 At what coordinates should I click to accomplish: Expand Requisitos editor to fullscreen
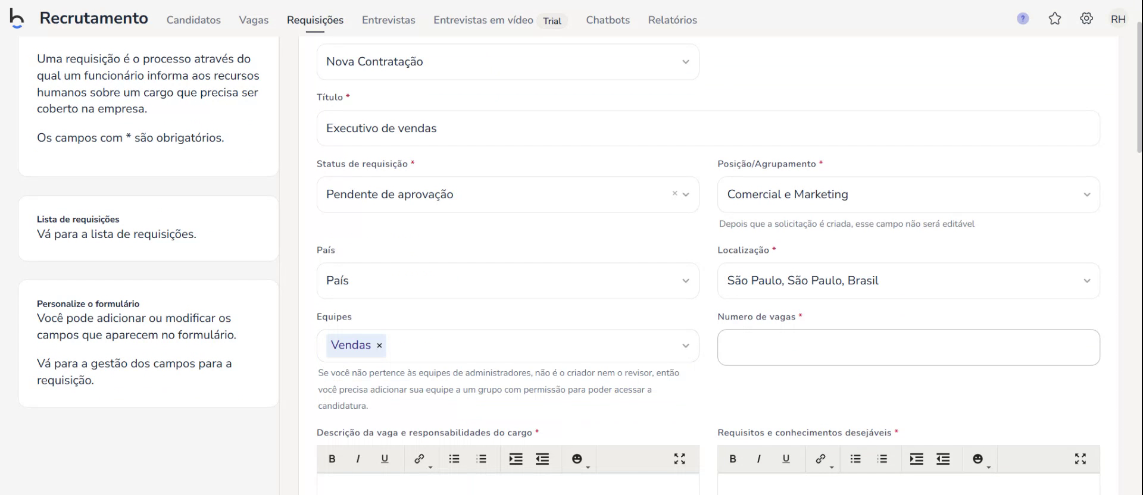pyautogui.click(x=1080, y=459)
